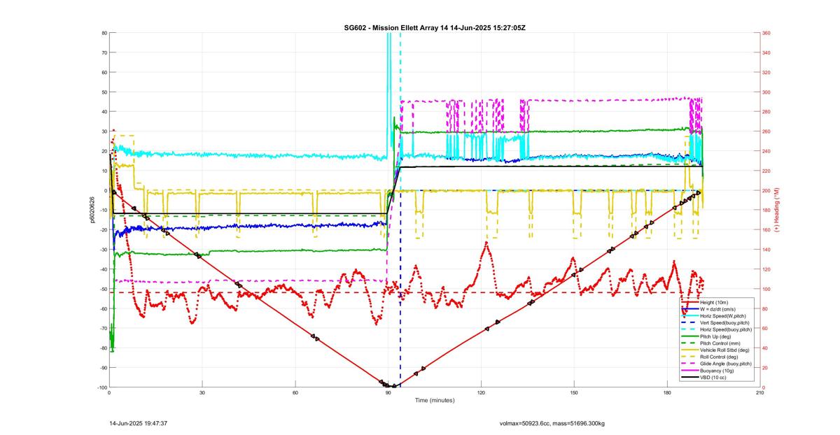840x435 pixels.
Task: Click the right axis tick label '200'
Action: pos(766,190)
